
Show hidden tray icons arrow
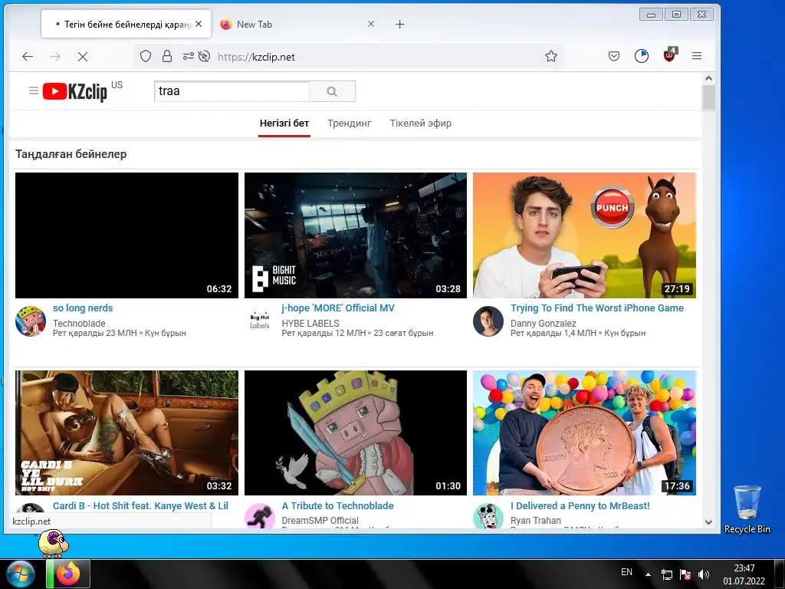pos(648,574)
